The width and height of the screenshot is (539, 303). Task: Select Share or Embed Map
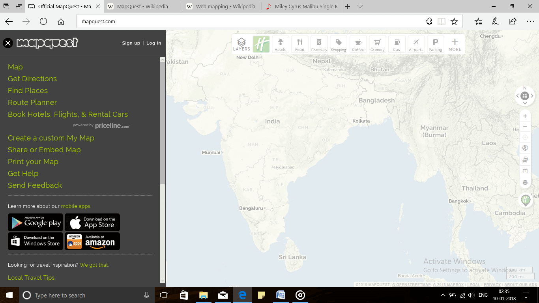coord(44,150)
